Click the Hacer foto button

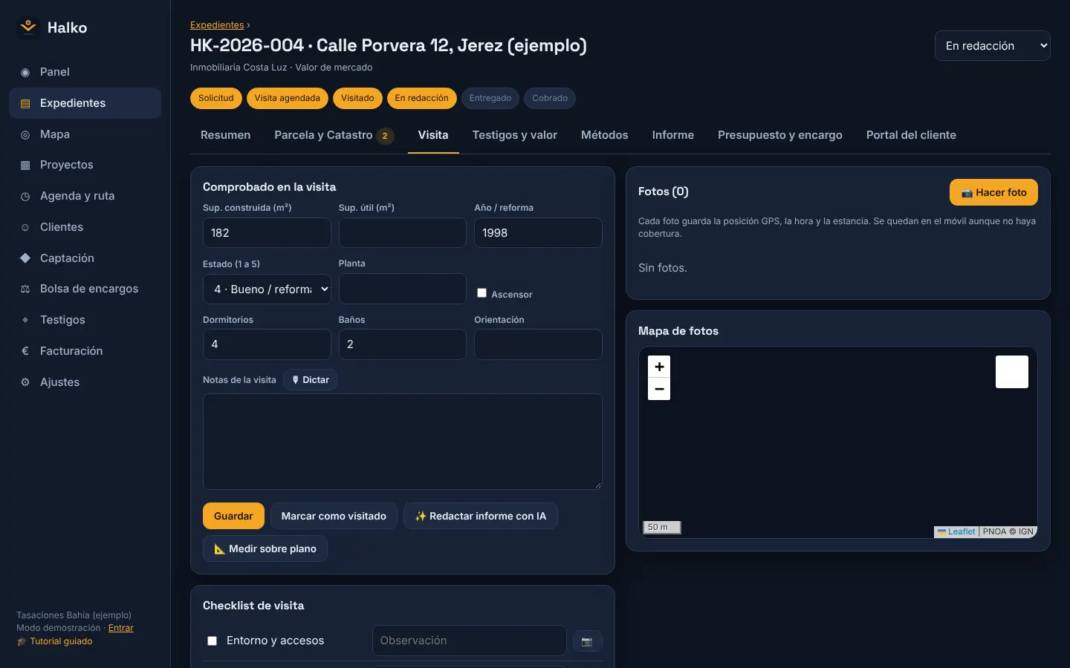[x=993, y=192]
